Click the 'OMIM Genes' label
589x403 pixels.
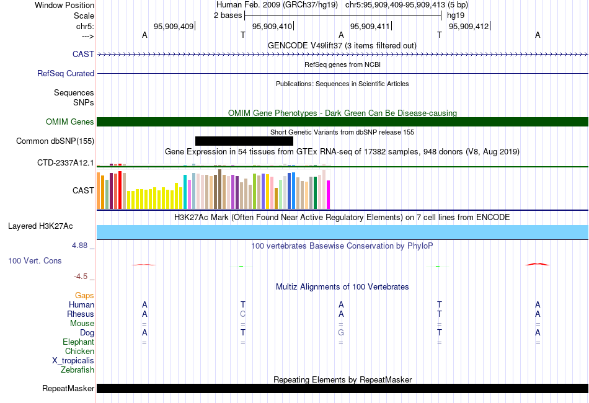[69, 122]
